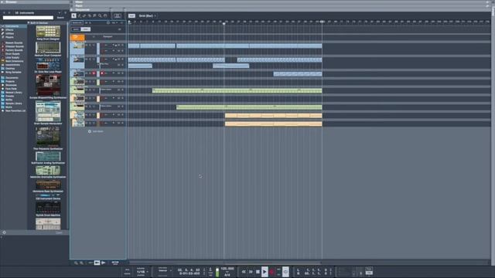Click the Play button in transport
495x278 pixels.
(x=265, y=272)
